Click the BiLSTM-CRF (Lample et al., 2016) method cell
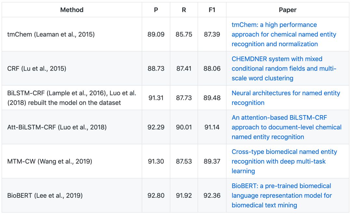This screenshot has width=351, height=215. (71, 98)
